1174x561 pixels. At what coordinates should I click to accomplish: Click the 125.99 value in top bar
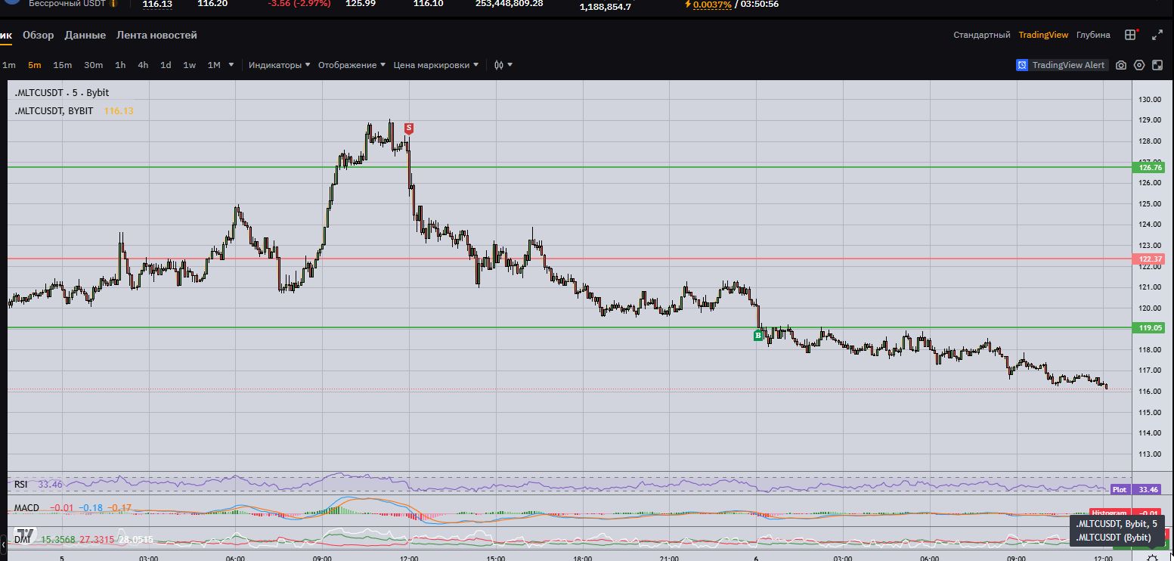[x=361, y=4]
